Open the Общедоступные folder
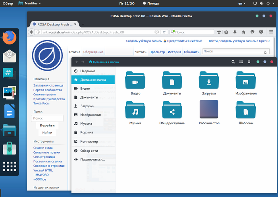 172,113
